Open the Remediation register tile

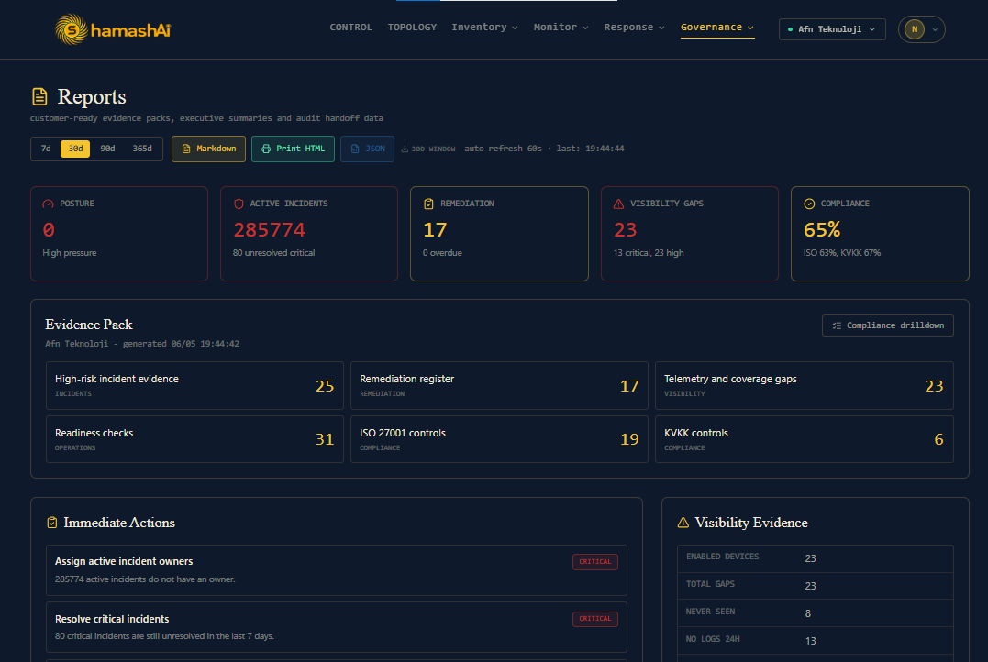coord(499,385)
